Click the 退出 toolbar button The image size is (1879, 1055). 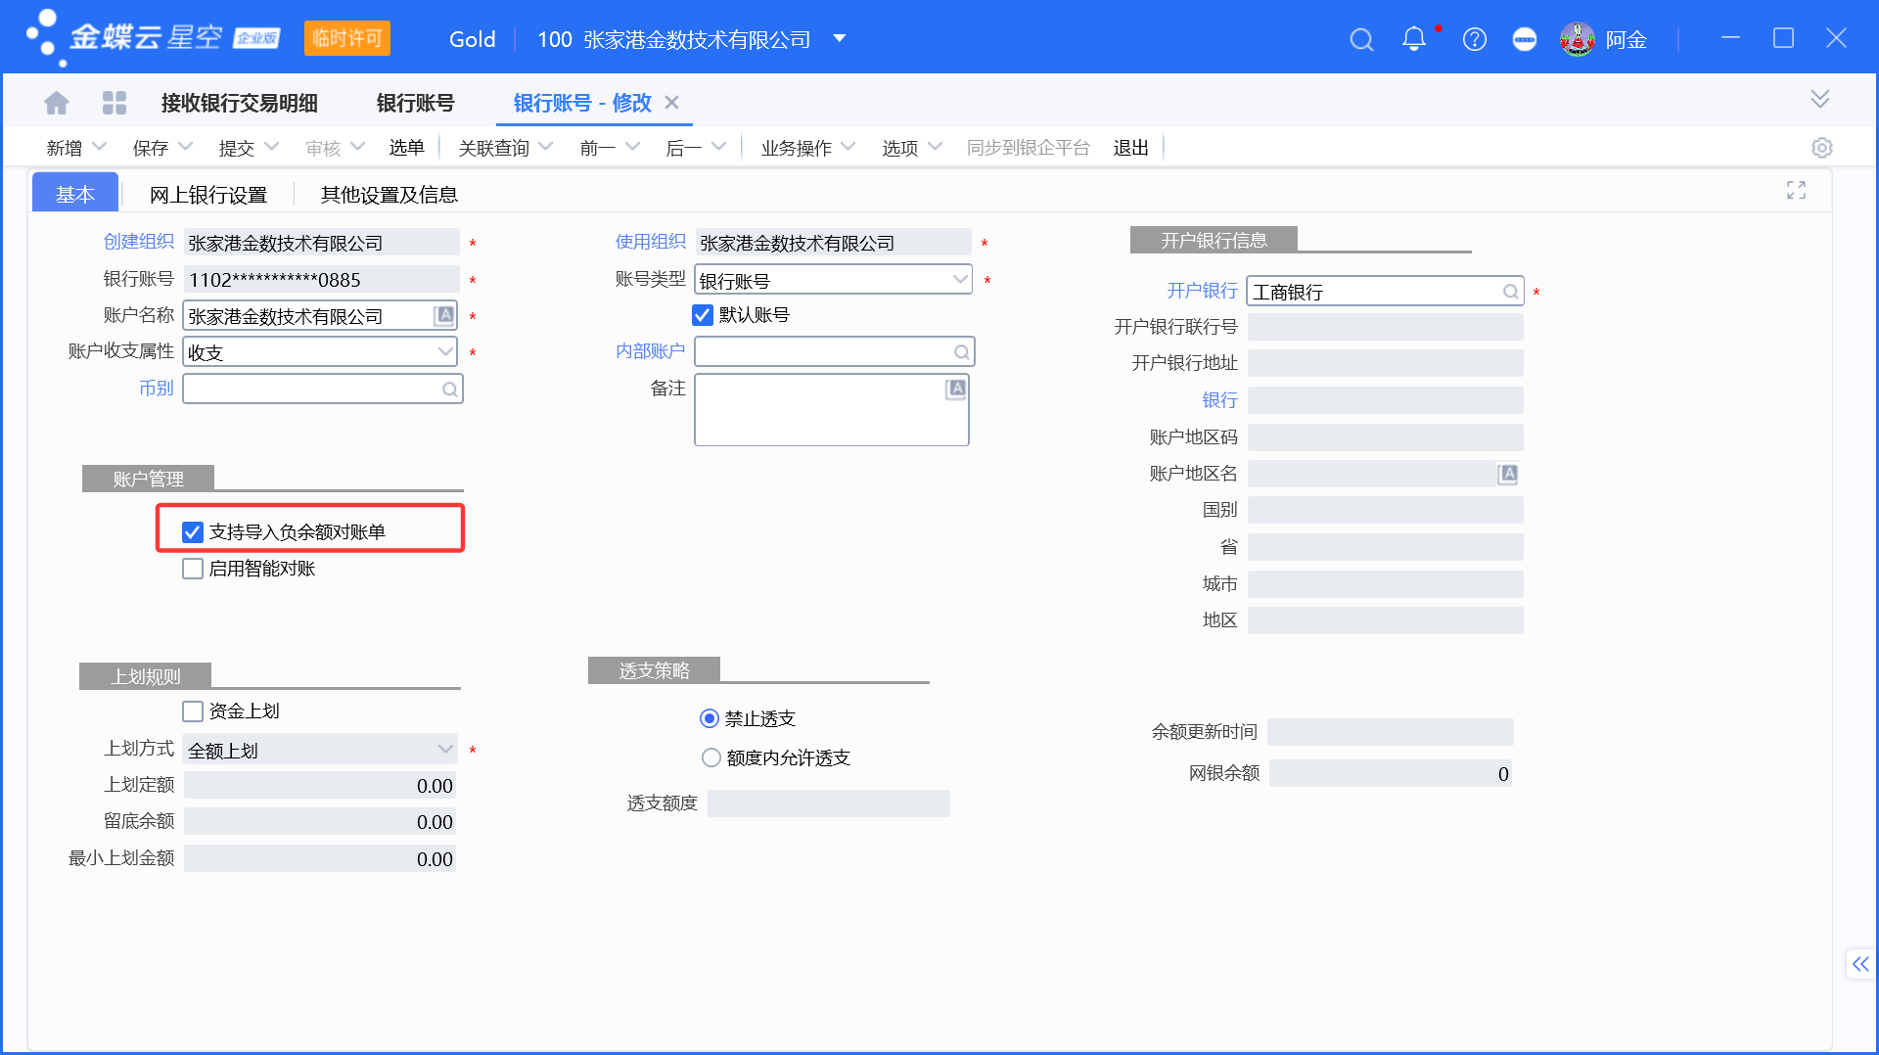[x=1130, y=148]
